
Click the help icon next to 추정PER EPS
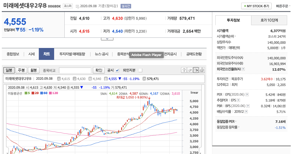click(238, 100)
